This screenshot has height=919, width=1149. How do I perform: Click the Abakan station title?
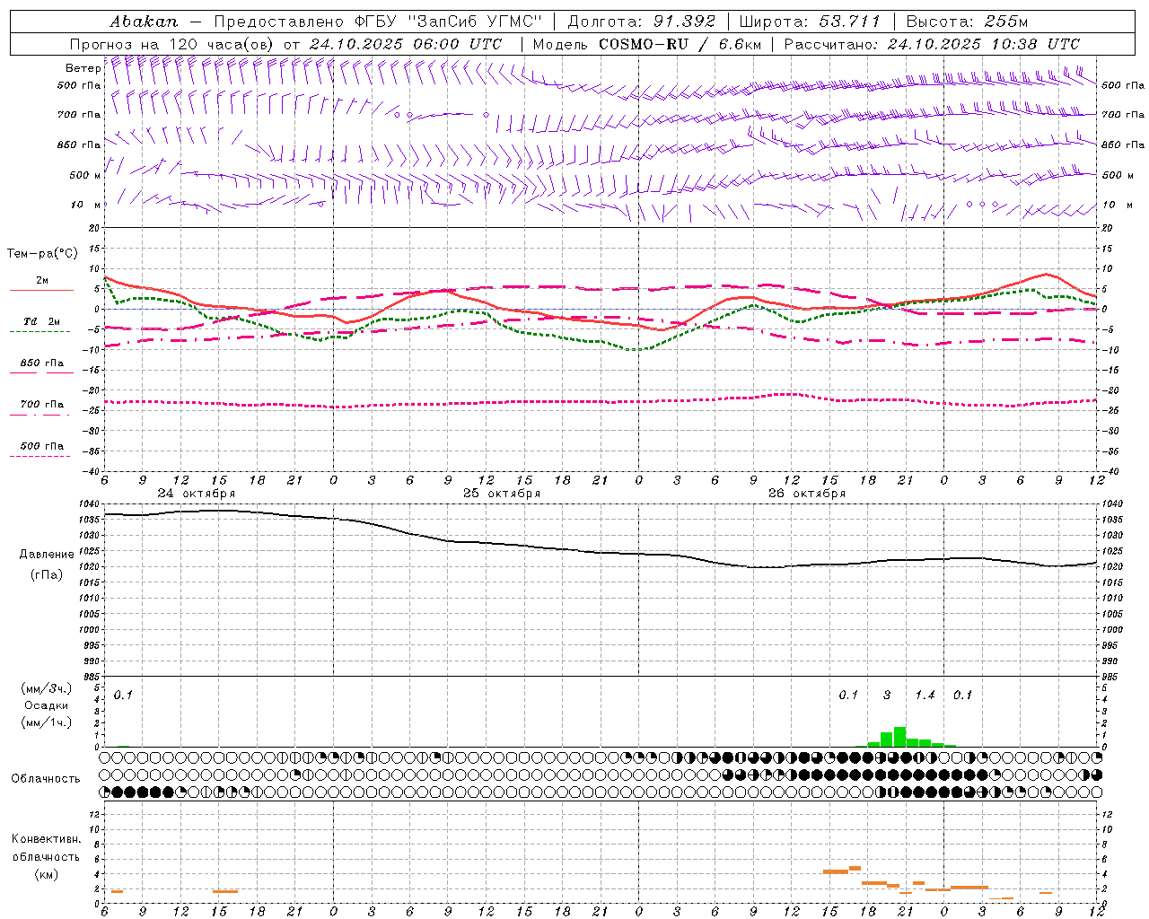[x=144, y=22]
